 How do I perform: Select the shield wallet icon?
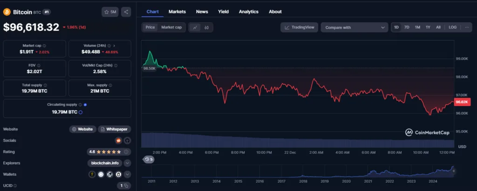point(101,174)
